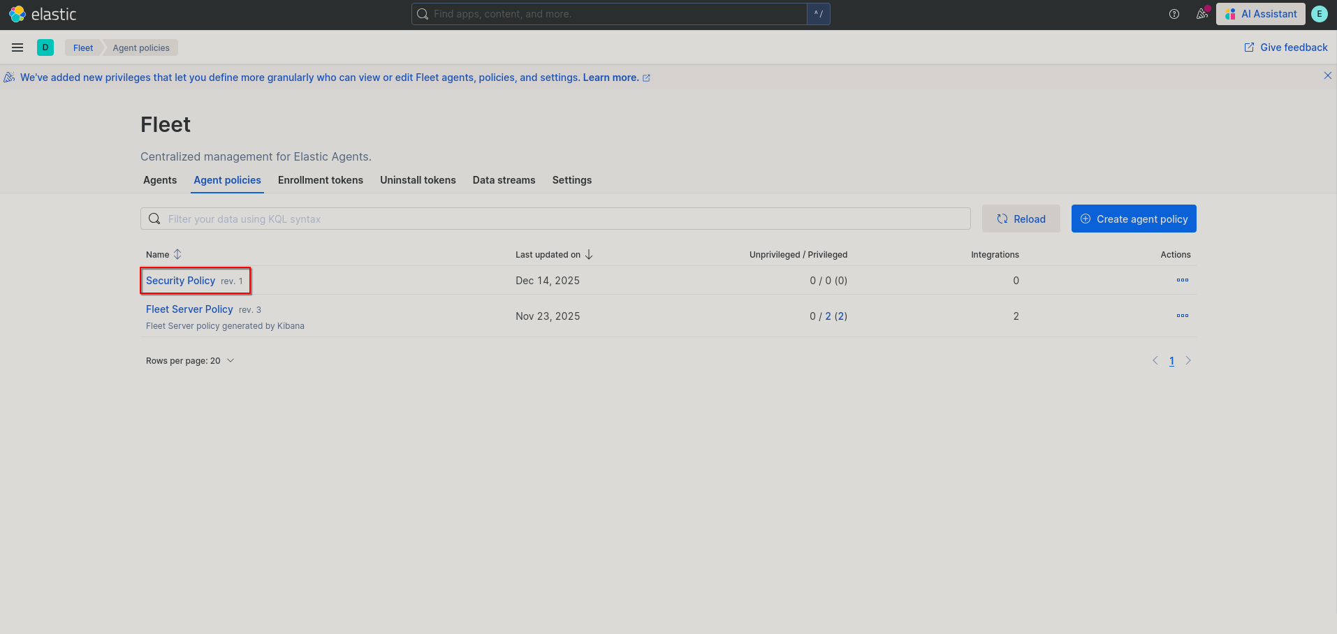The height and width of the screenshot is (634, 1337).
Task: Focus the KQL filter input
Action: pos(555,219)
